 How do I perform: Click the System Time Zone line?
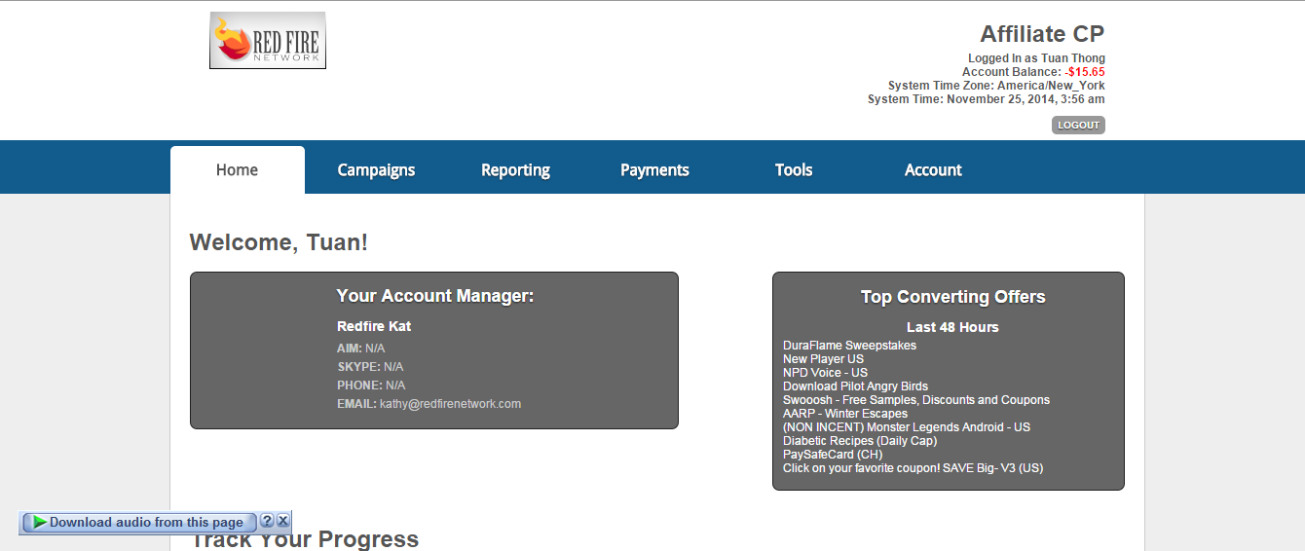(x=996, y=86)
